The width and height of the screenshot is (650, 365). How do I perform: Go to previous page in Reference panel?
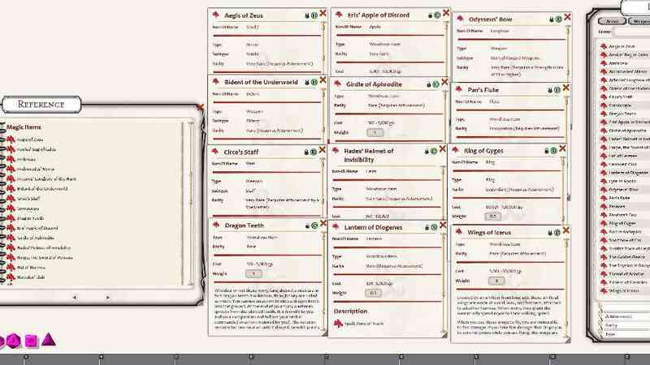[75, 297]
